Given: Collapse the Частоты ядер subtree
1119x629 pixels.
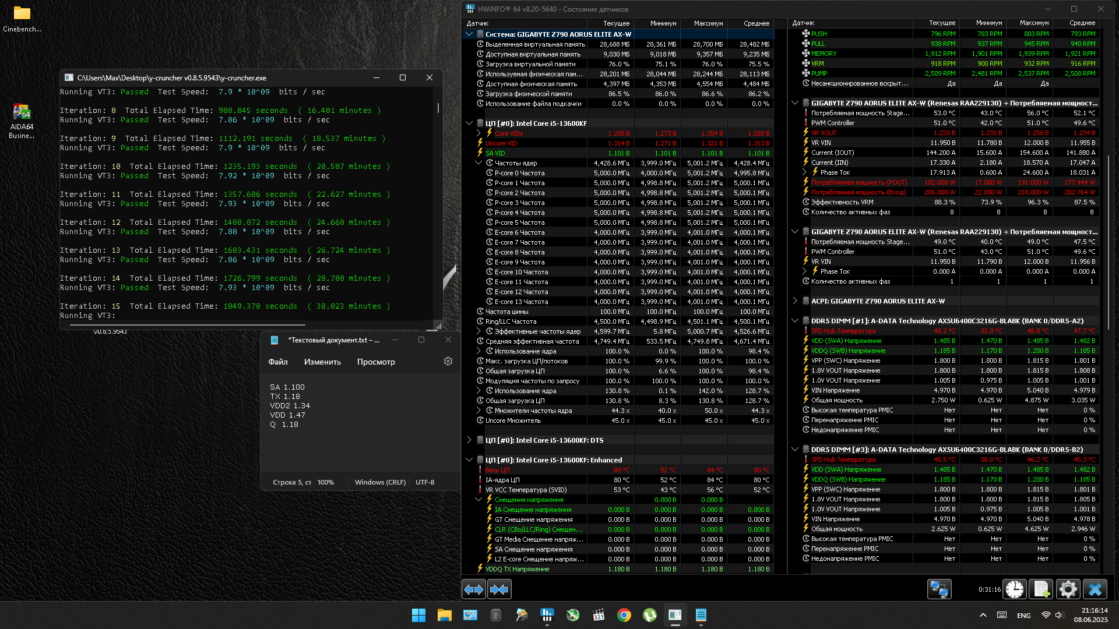Looking at the screenshot, I should pyautogui.click(x=478, y=163).
